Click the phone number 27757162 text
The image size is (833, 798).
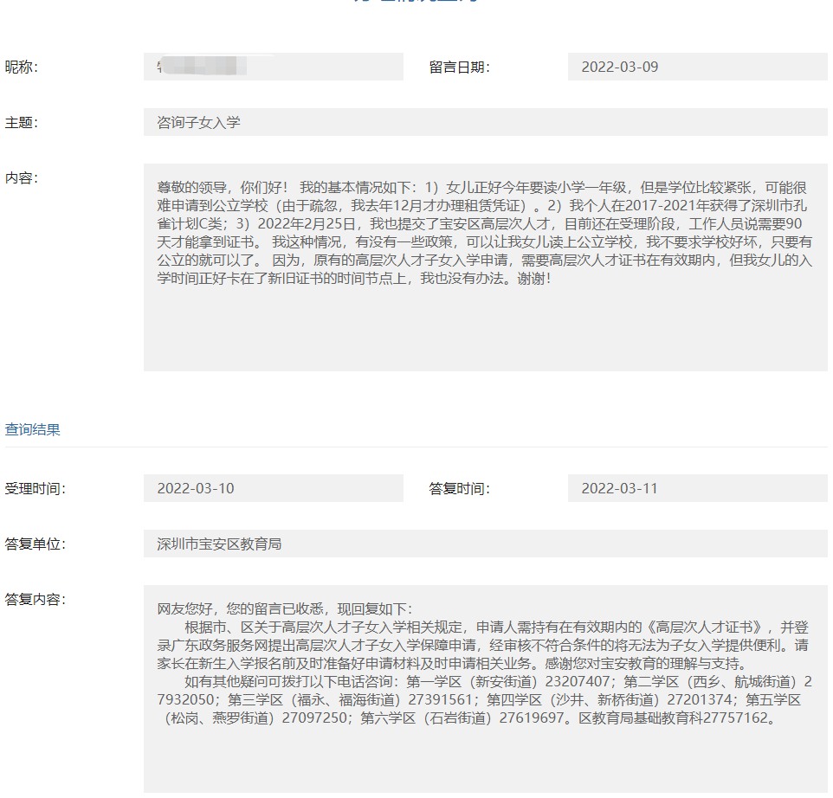(736, 718)
